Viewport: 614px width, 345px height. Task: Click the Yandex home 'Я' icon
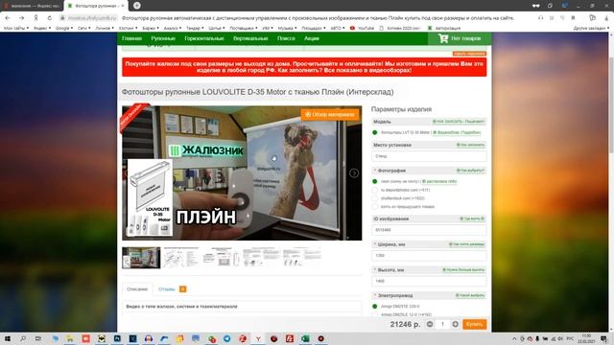tap(35, 18)
